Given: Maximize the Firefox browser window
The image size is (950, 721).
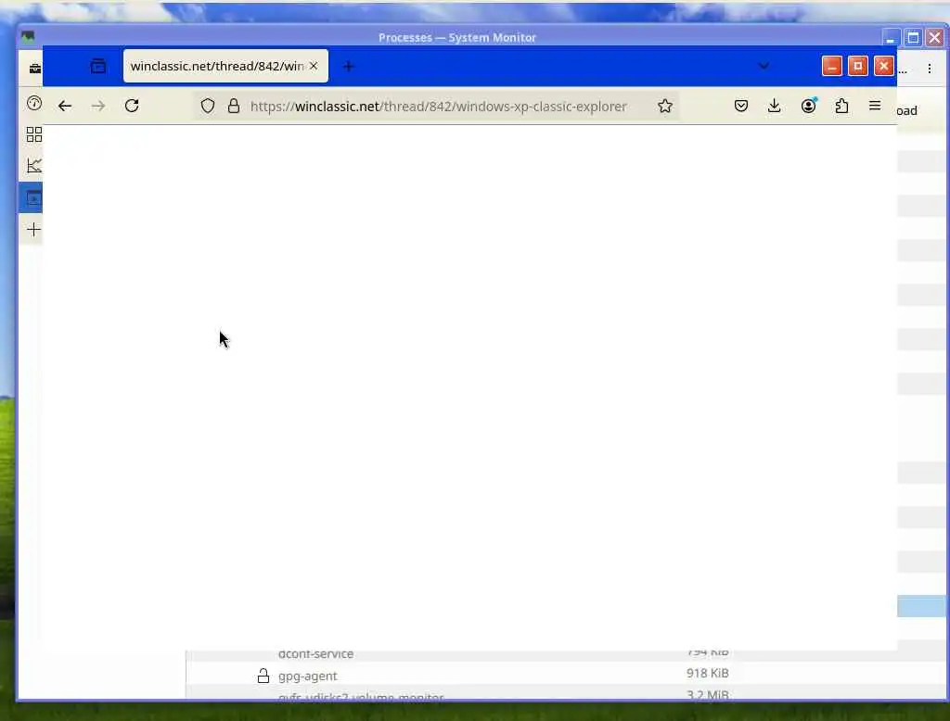Looking at the screenshot, I should 858,66.
